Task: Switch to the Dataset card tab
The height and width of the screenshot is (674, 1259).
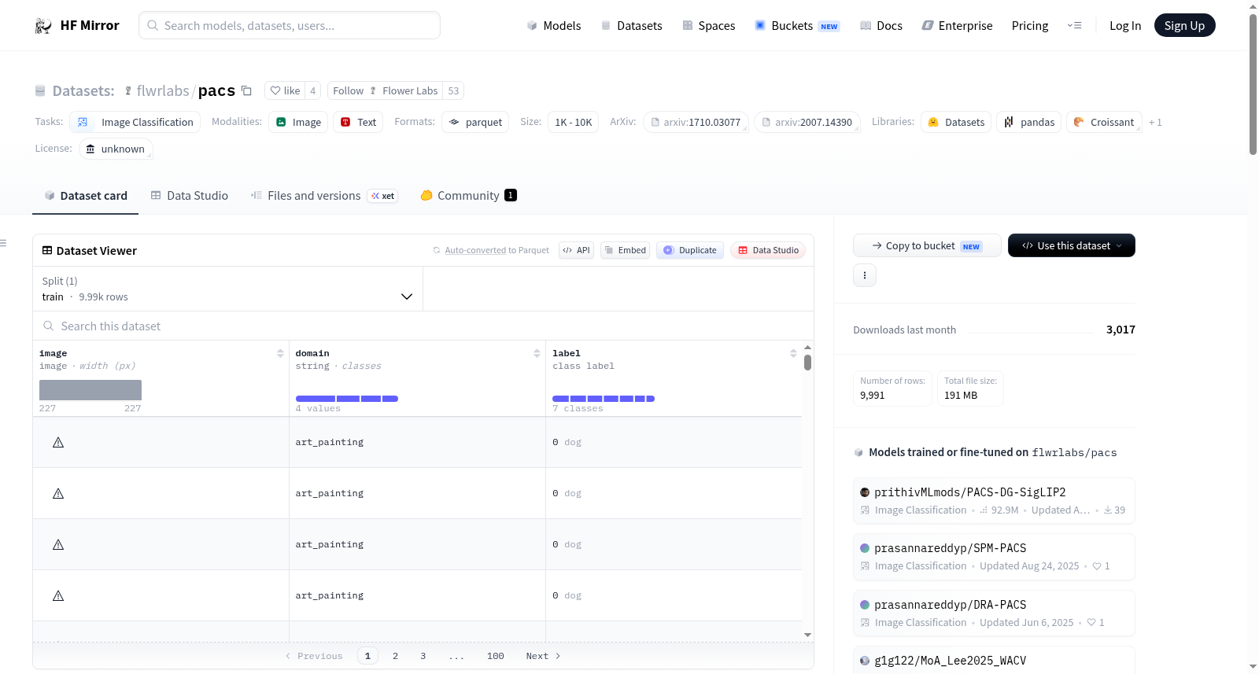Action: tap(86, 196)
